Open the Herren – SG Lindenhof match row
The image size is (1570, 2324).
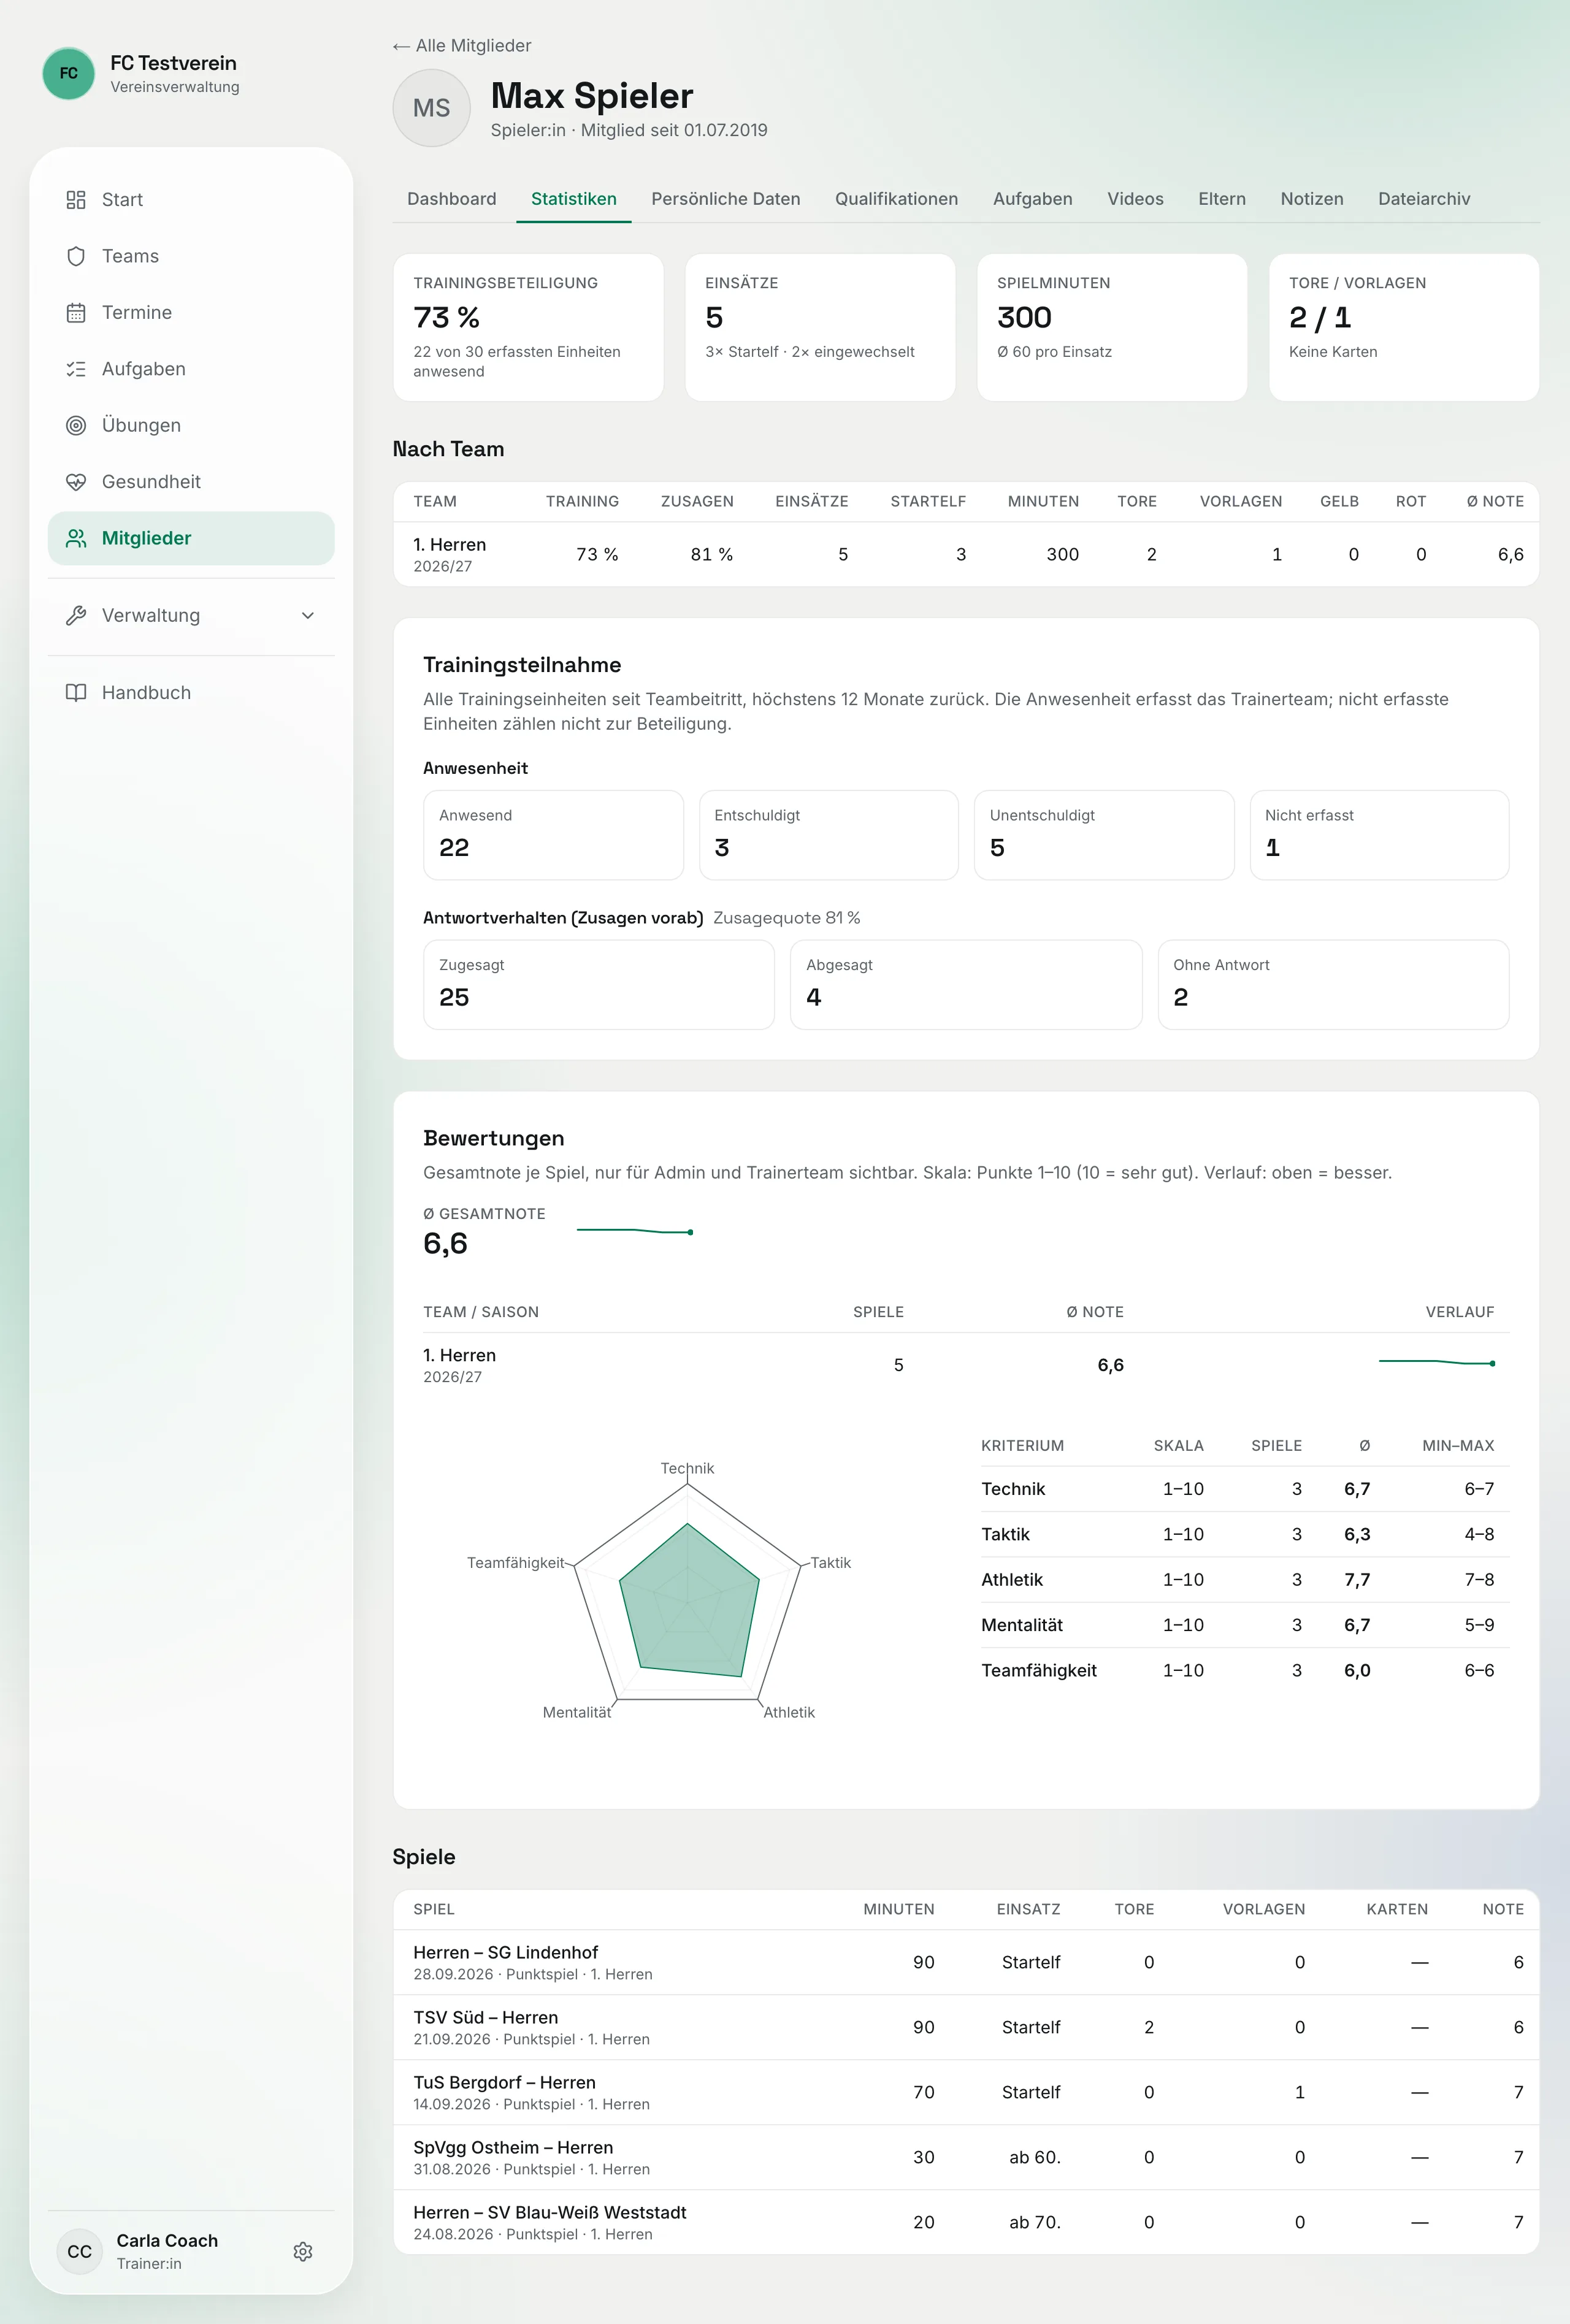(x=966, y=1962)
